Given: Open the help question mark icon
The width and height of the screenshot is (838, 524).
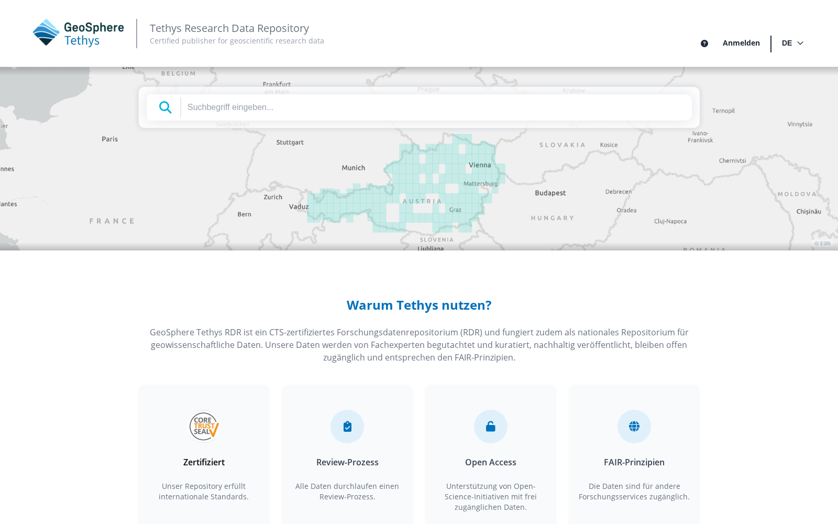Looking at the screenshot, I should coord(704,43).
